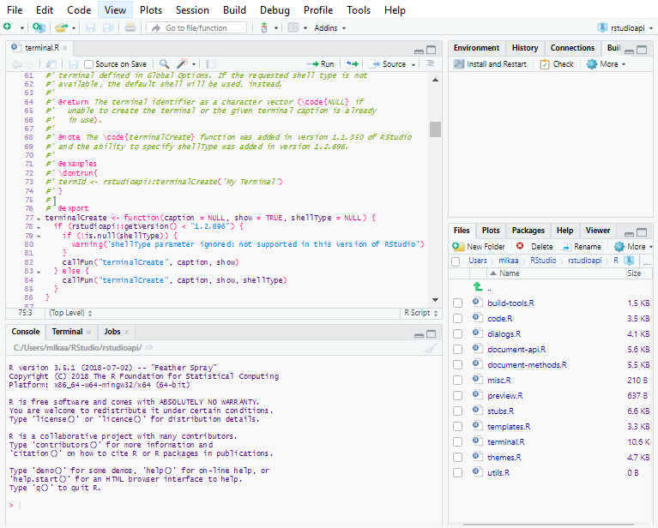Tick the checkbox for dialogs.R
Image resolution: width=658 pixels, height=528 pixels.
click(x=458, y=334)
